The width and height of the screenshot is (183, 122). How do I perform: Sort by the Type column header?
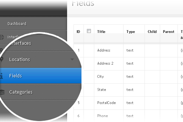(x=131, y=32)
